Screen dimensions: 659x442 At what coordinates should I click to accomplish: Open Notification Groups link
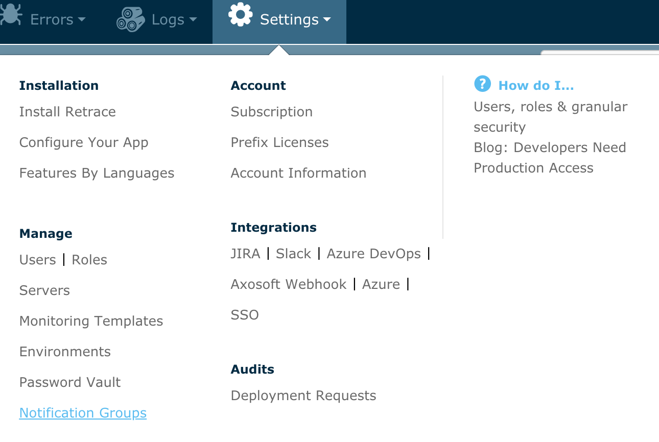click(83, 413)
